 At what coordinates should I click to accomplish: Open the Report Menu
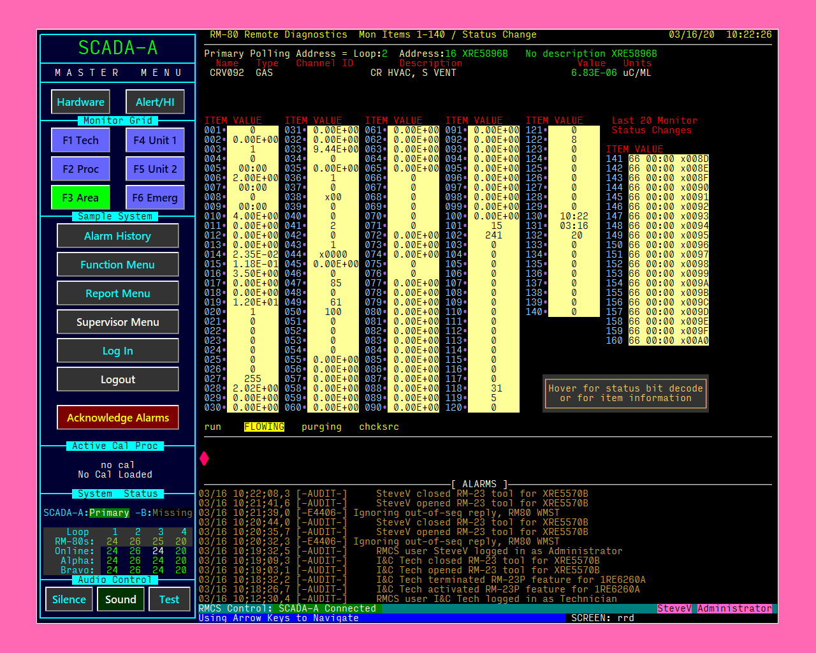coord(118,293)
